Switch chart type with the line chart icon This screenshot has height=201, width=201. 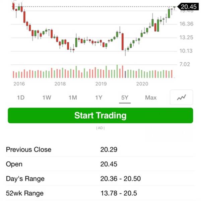point(181,97)
